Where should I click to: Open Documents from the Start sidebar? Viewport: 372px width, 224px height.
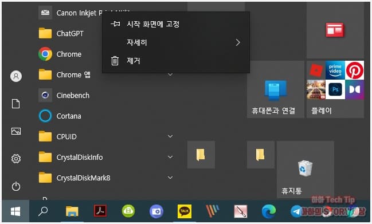point(16,104)
